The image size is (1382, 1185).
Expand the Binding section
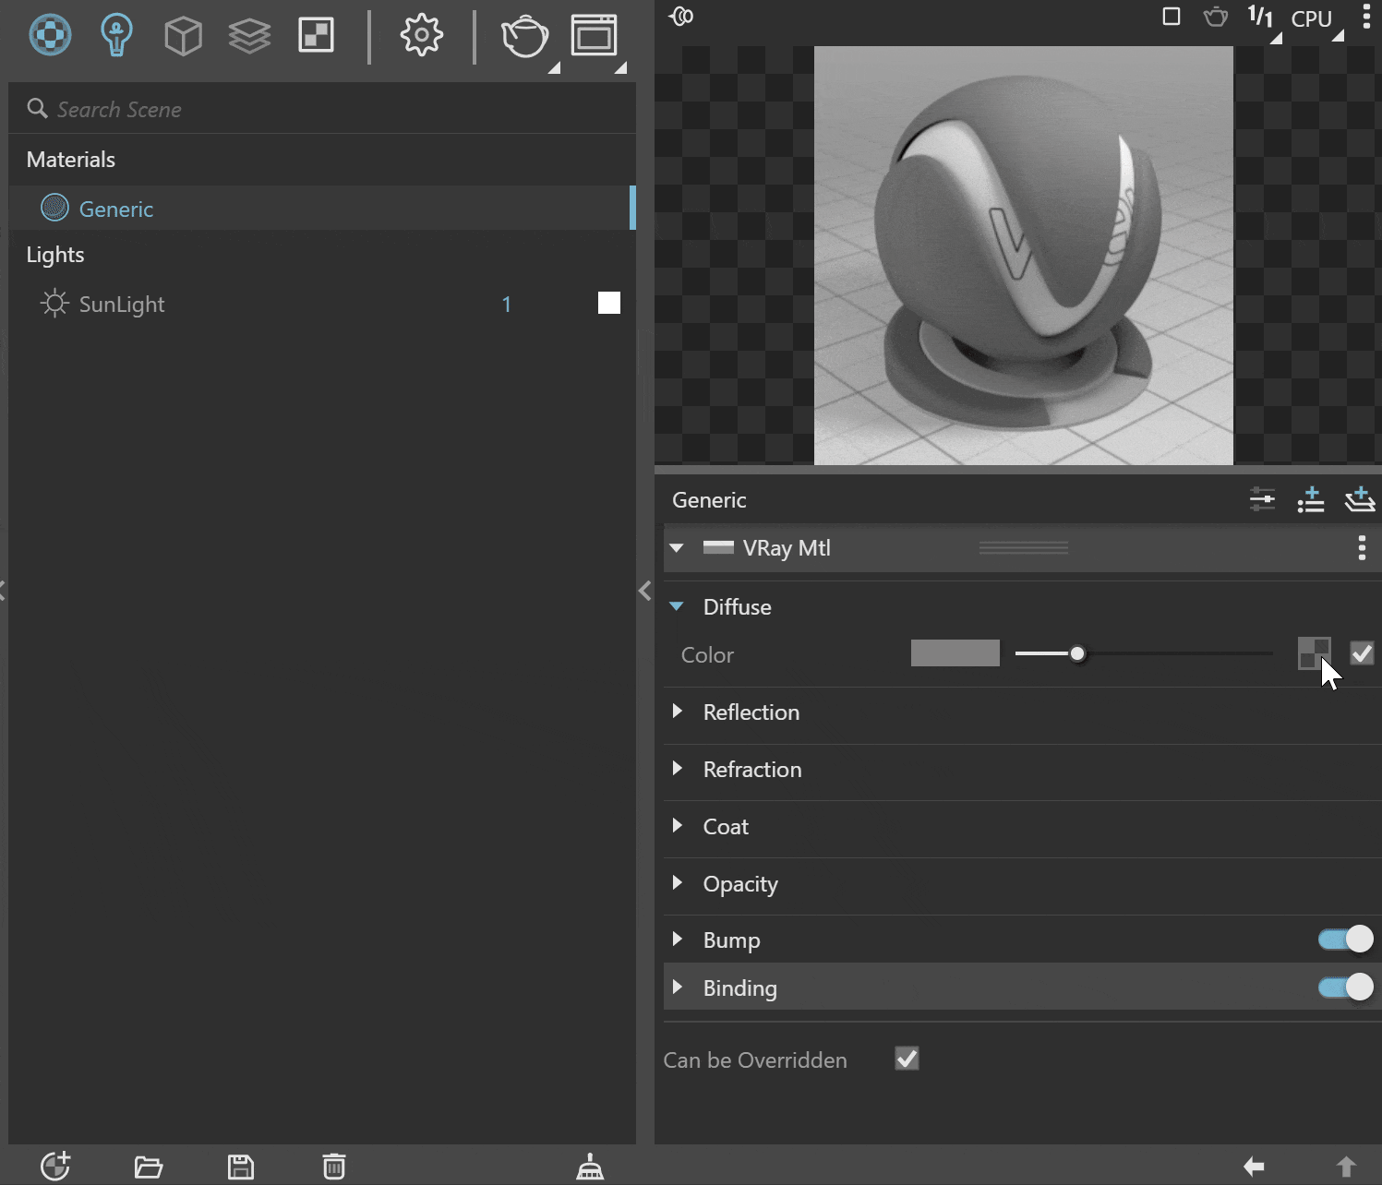(678, 987)
